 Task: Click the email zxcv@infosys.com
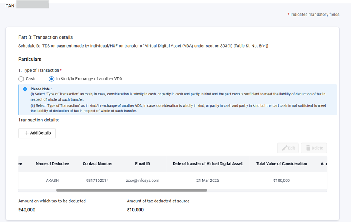pos(142,181)
